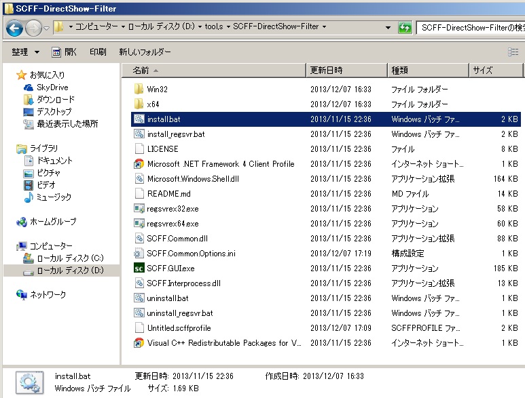Click コンピューター segment in address bar
The height and width of the screenshot is (398, 525).
point(96,26)
